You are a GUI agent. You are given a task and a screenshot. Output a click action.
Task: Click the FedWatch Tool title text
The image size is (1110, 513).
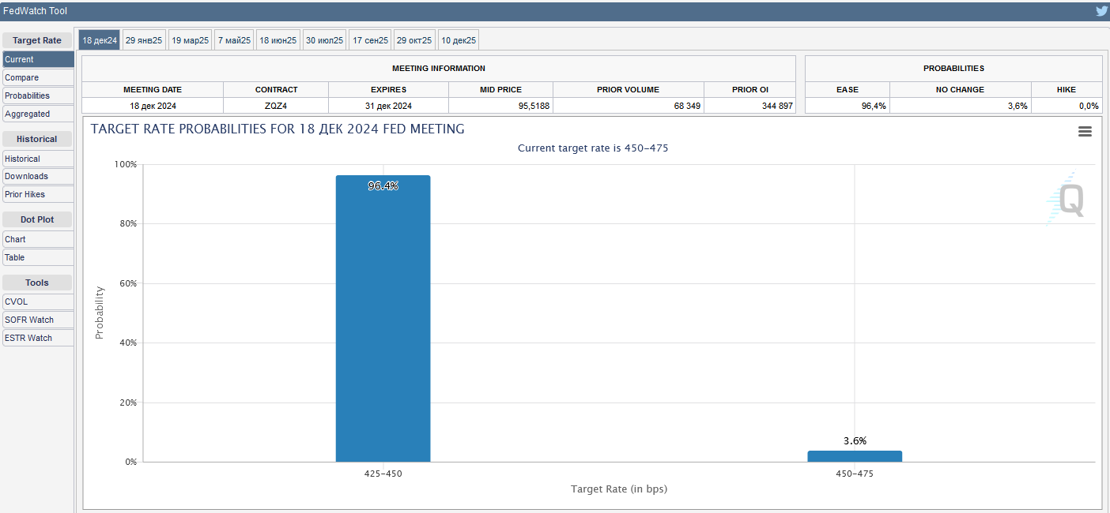point(35,11)
